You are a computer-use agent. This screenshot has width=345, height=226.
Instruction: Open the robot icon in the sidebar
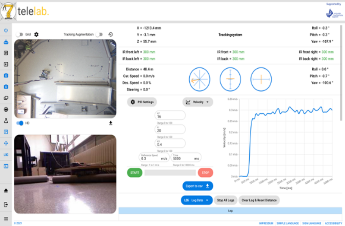click(x=6, y=42)
